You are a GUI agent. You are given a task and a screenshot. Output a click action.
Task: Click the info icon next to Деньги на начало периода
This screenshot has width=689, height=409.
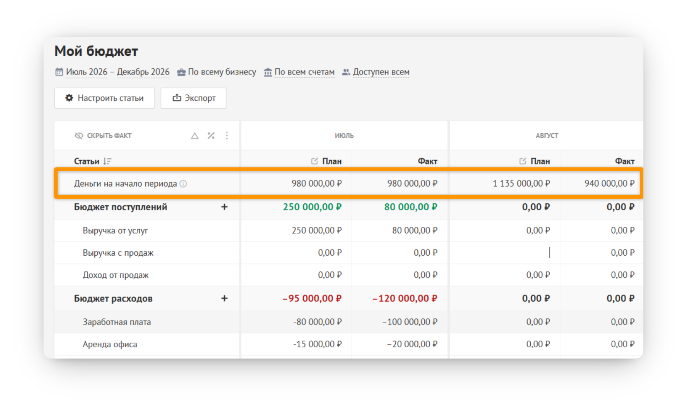(x=183, y=184)
